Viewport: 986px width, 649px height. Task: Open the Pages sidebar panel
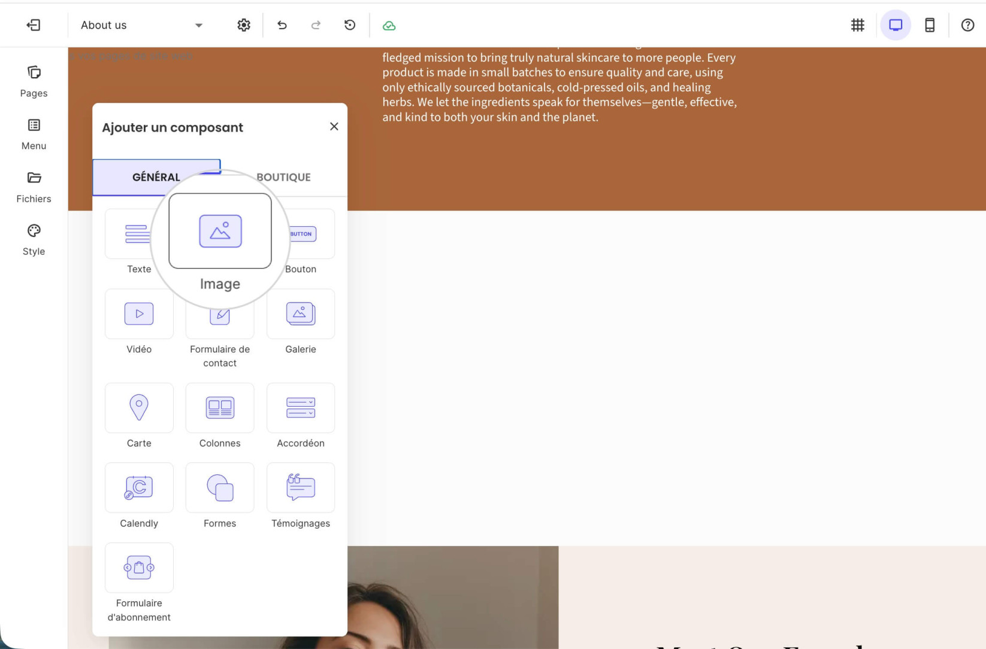34,81
